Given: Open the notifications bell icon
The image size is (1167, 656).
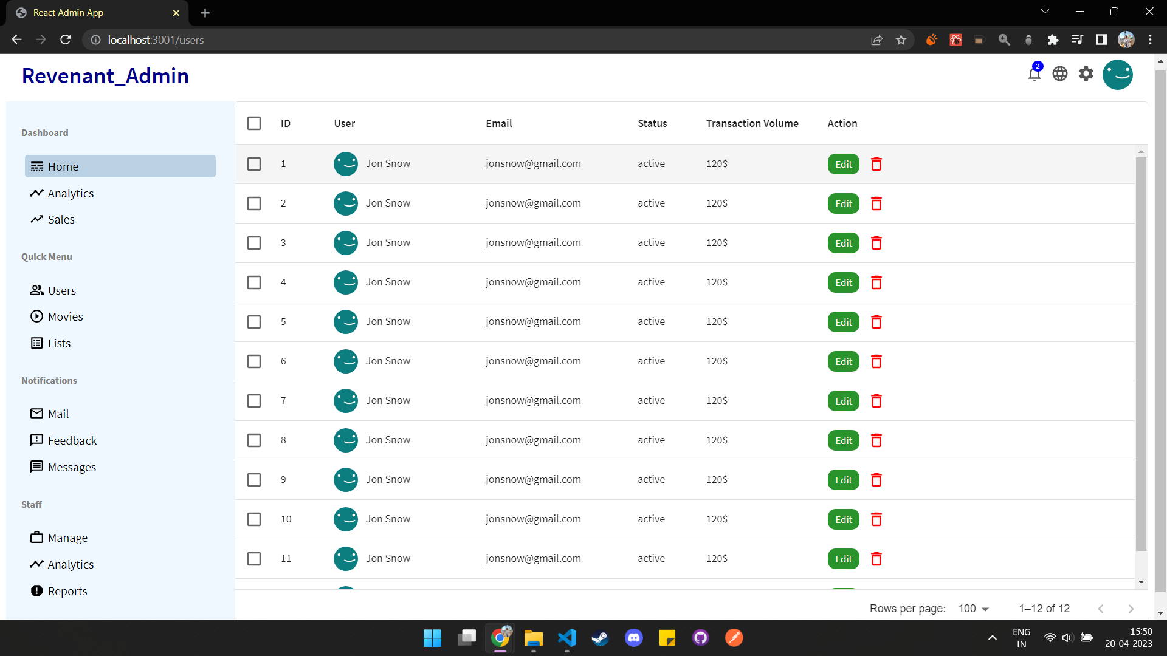Looking at the screenshot, I should (1034, 73).
